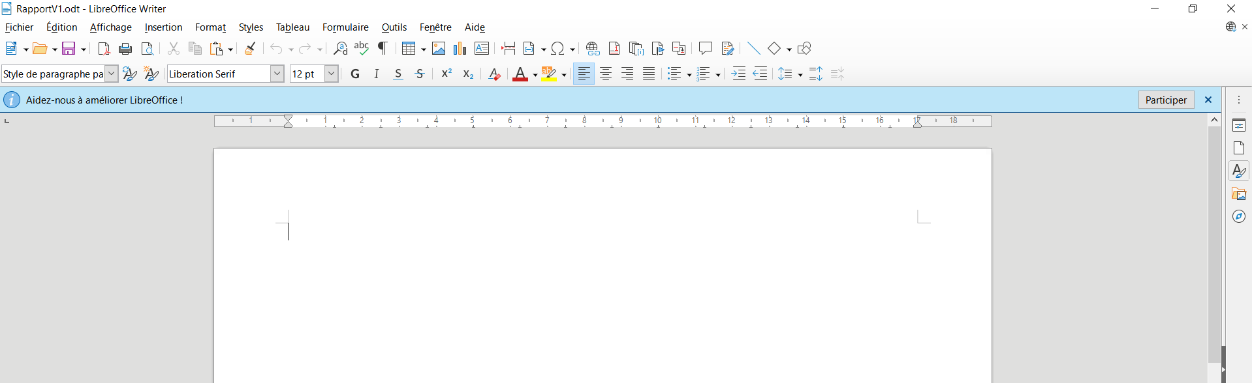Screen dimensions: 1252x383
Task: Click the Paste clipboard icon
Action: (217, 48)
